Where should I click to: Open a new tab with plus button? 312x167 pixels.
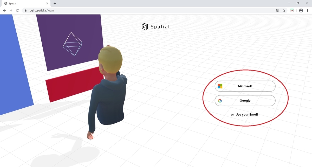click(x=55, y=3)
